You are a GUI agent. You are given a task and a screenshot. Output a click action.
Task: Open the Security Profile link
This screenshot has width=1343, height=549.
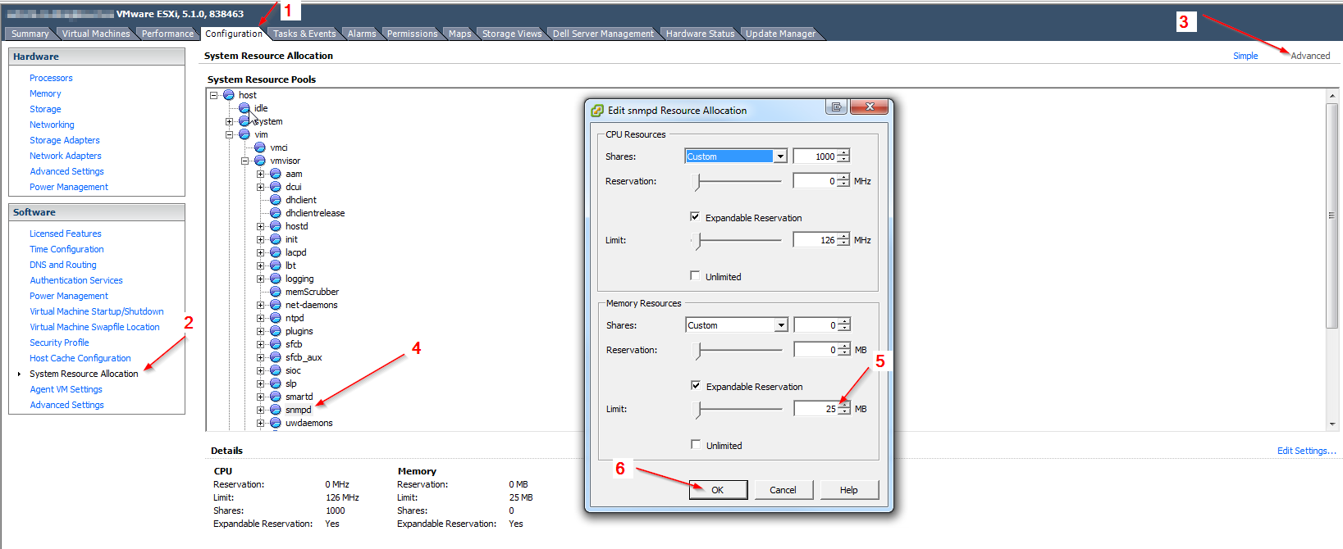click(59, 343)
